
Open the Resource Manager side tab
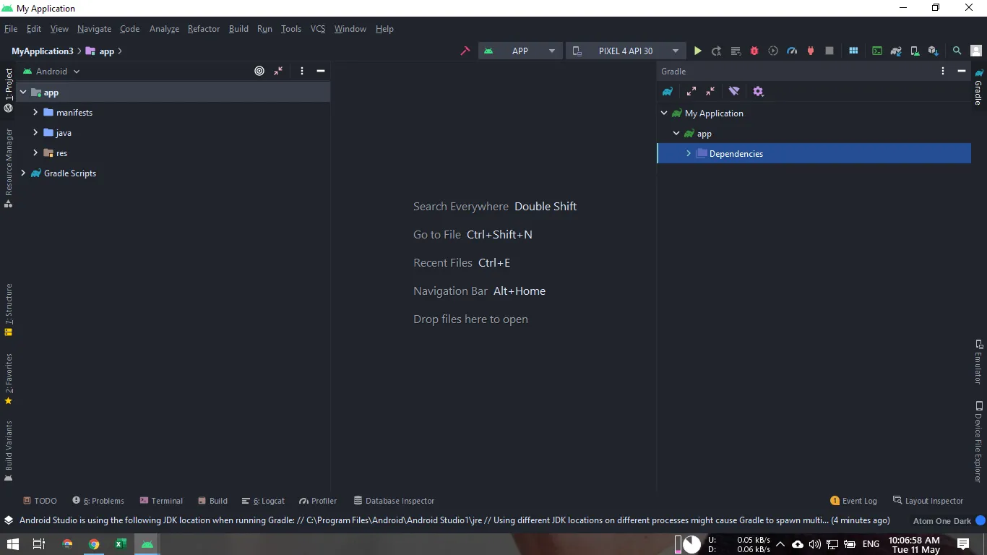click(9, 168)
